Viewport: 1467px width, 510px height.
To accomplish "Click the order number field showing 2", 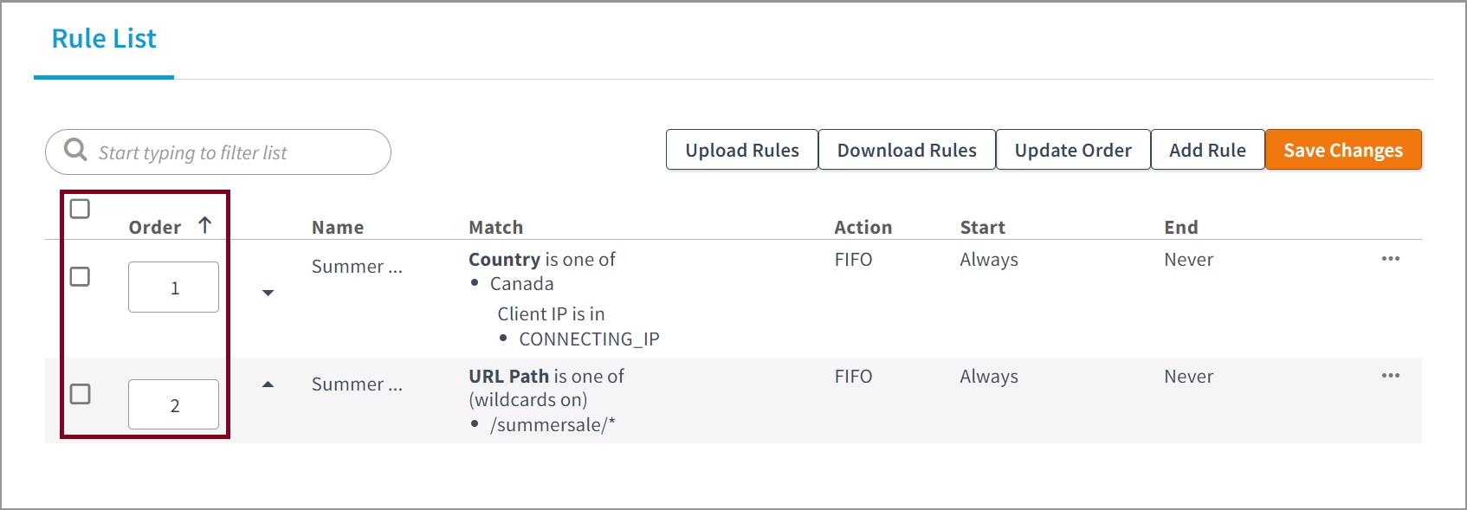I will [x=173, y=404].
